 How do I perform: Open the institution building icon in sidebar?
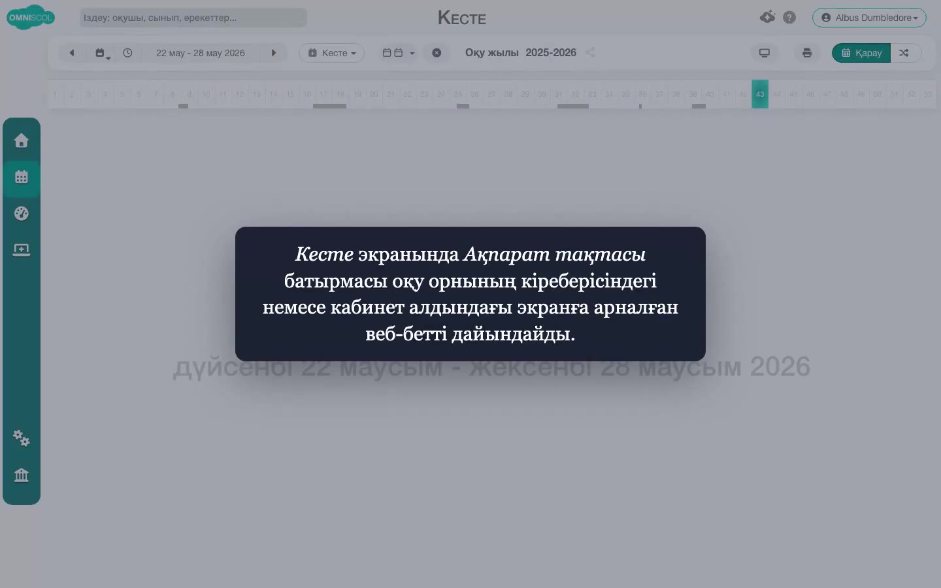pyautogui.click(x=22, y=475)
